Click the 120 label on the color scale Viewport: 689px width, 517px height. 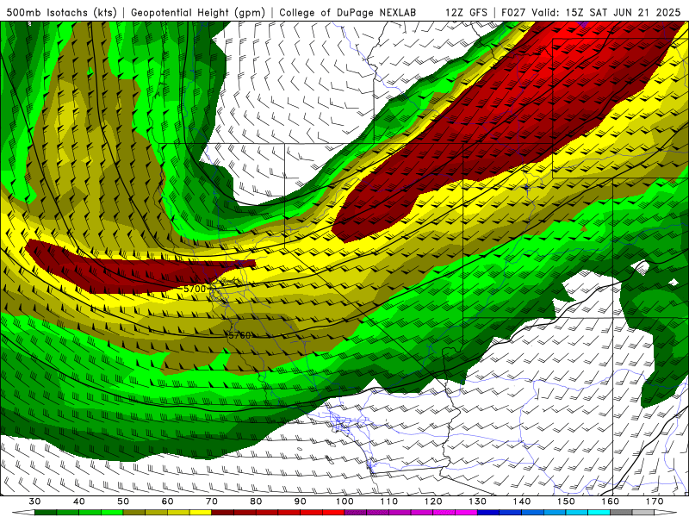tap(433, 501)
